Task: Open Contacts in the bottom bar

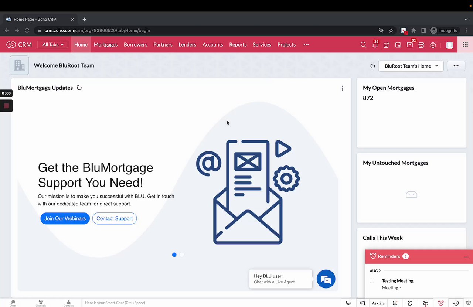Action: tap(69, 303)
